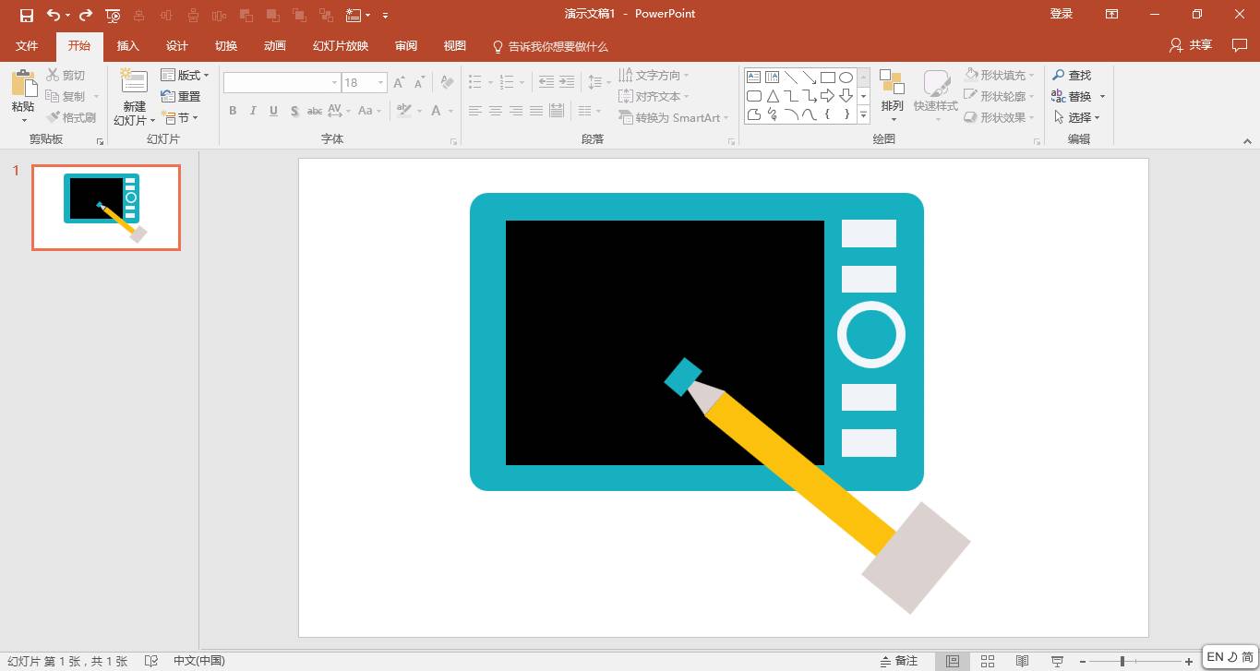The width and height of the screenshot is (1260, 671).
Task: Click the EN input method indicator
Action: coord(1215,657)
